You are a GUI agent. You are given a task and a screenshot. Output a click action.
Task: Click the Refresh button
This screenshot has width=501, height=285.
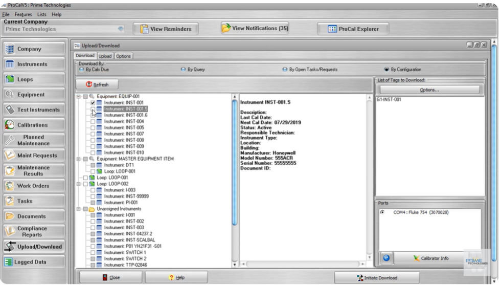97,84
